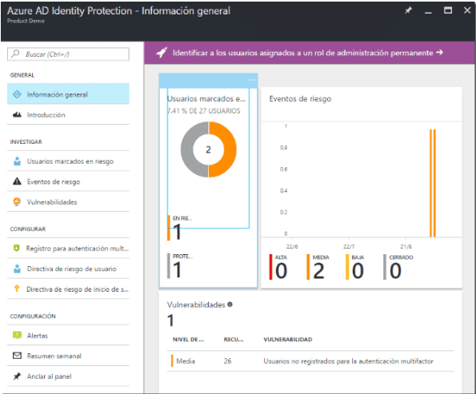Open Directiva de riesgo de usuario
This screenshot has width=476, height=394.
pyautogui.click(x=68, y=269)
